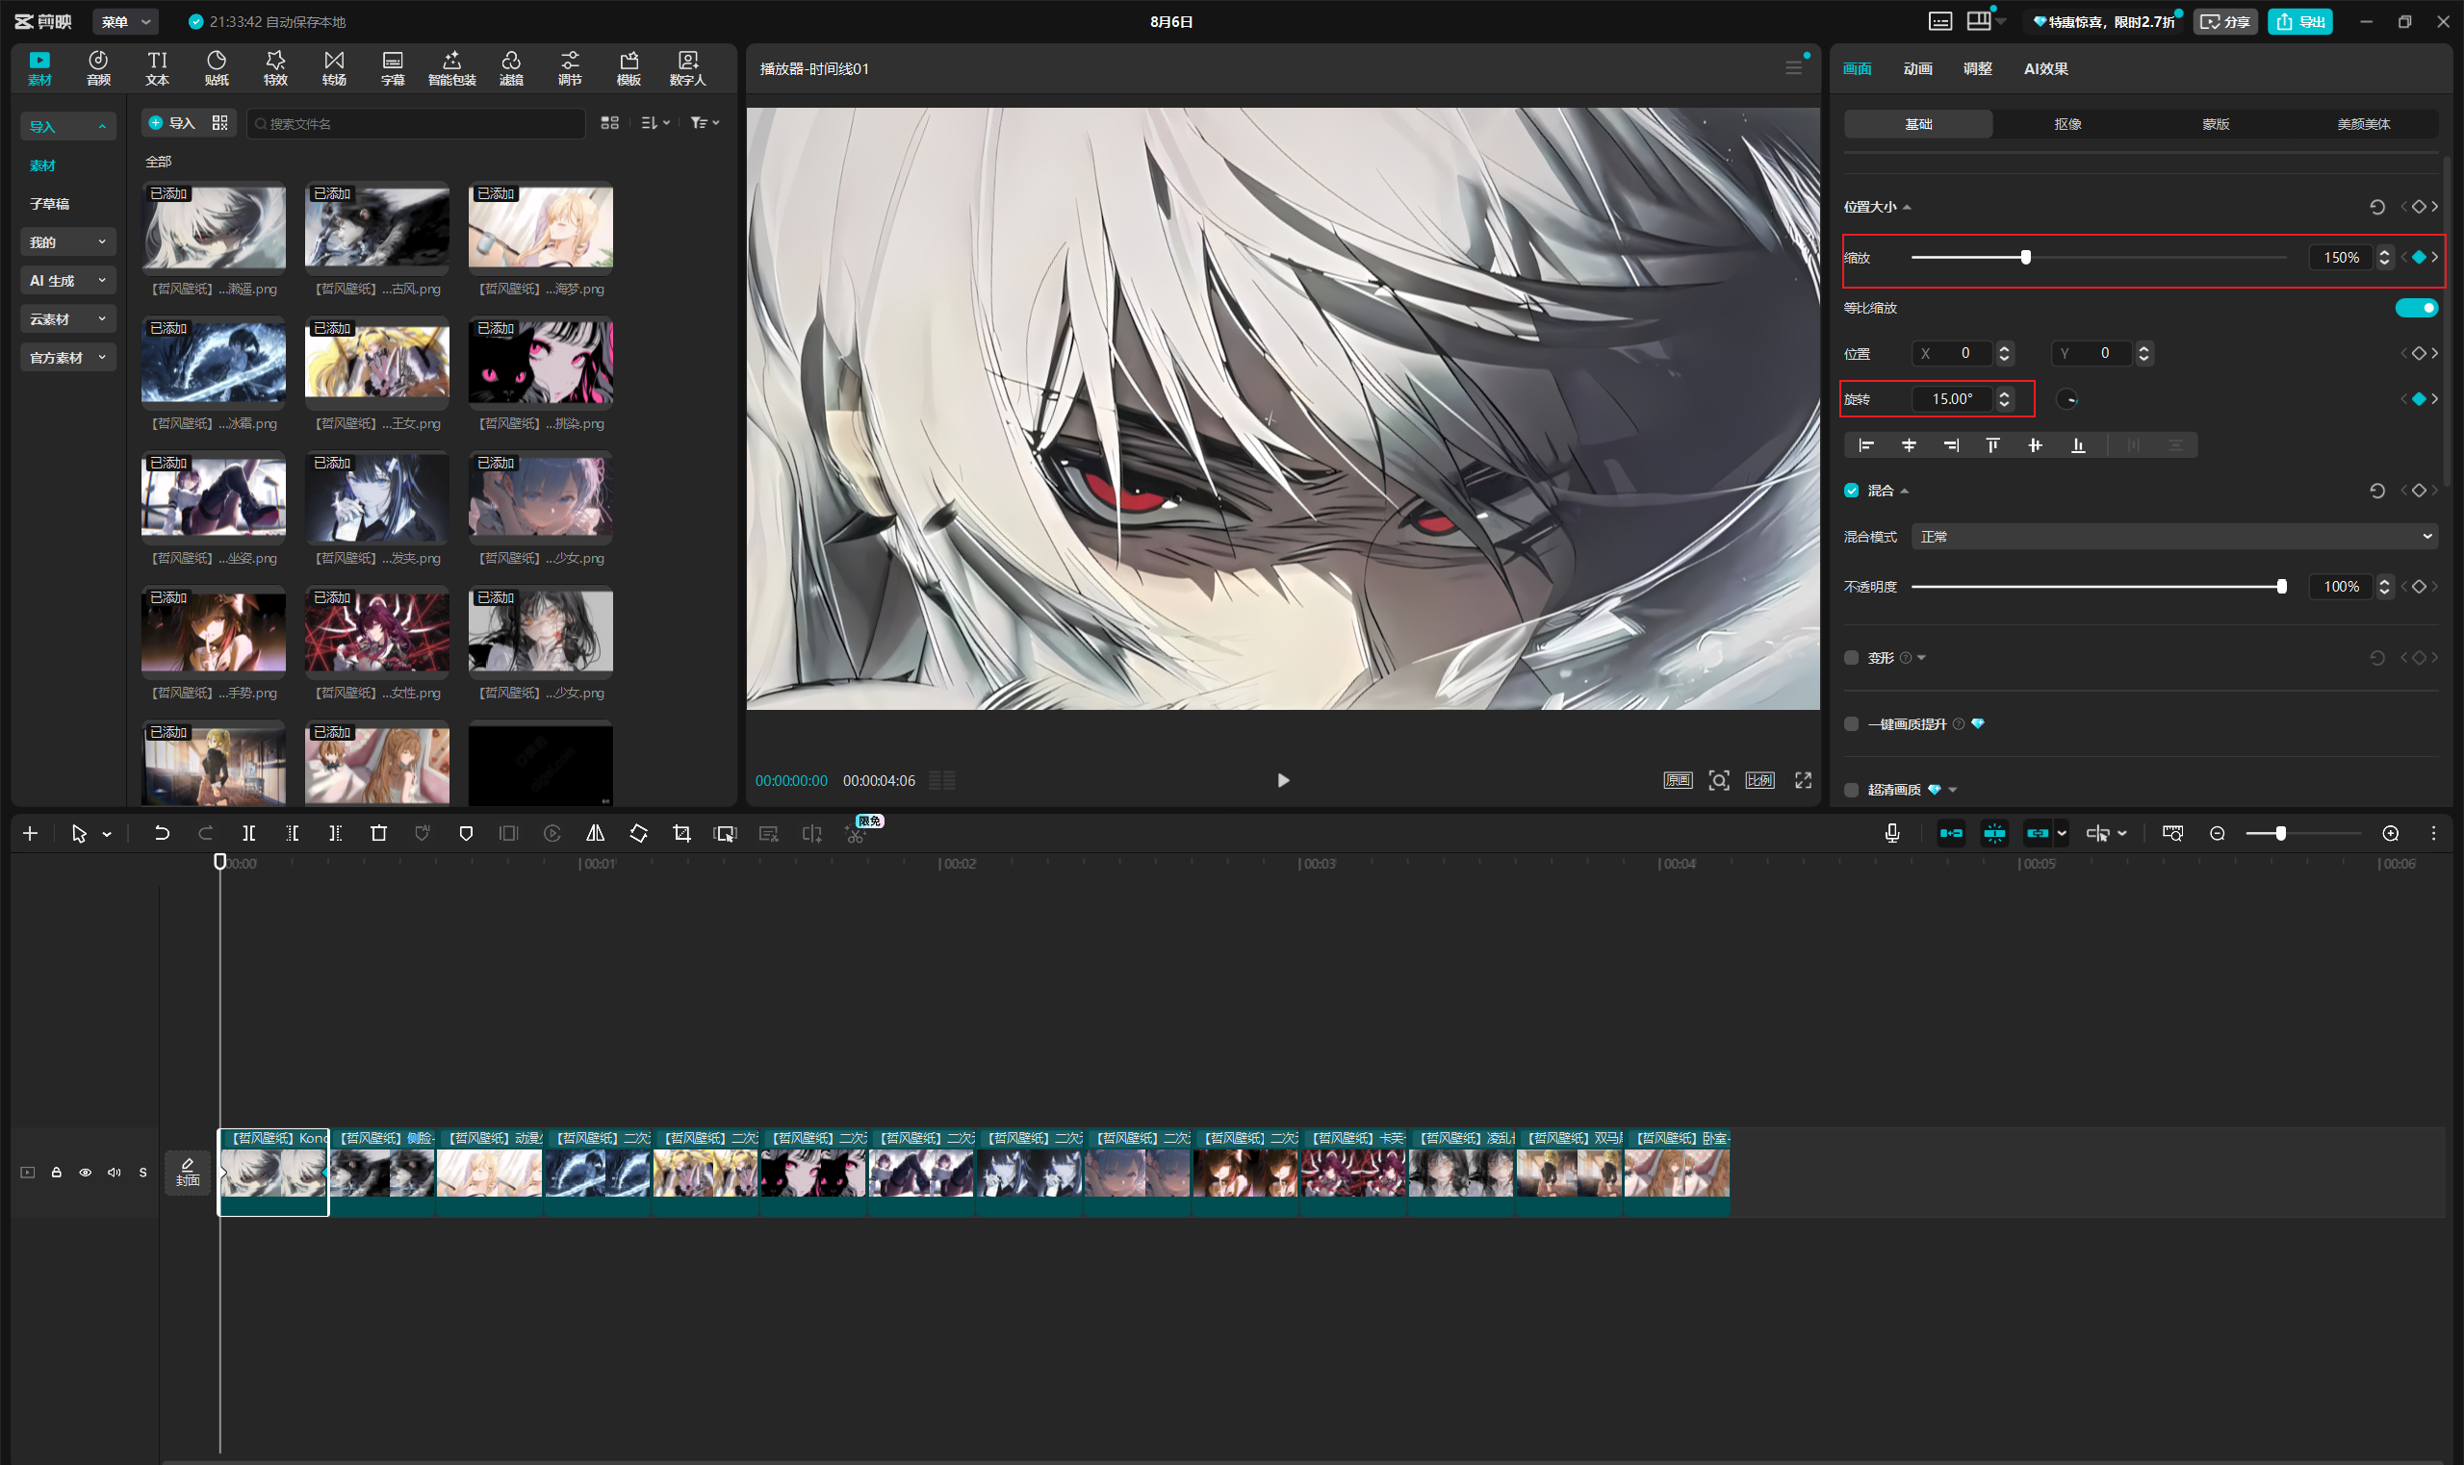The width and height of the screenshot is (2464, 1465).
Task: Click the rotate icon in timeline toolbar
Action: click(639, 833)
